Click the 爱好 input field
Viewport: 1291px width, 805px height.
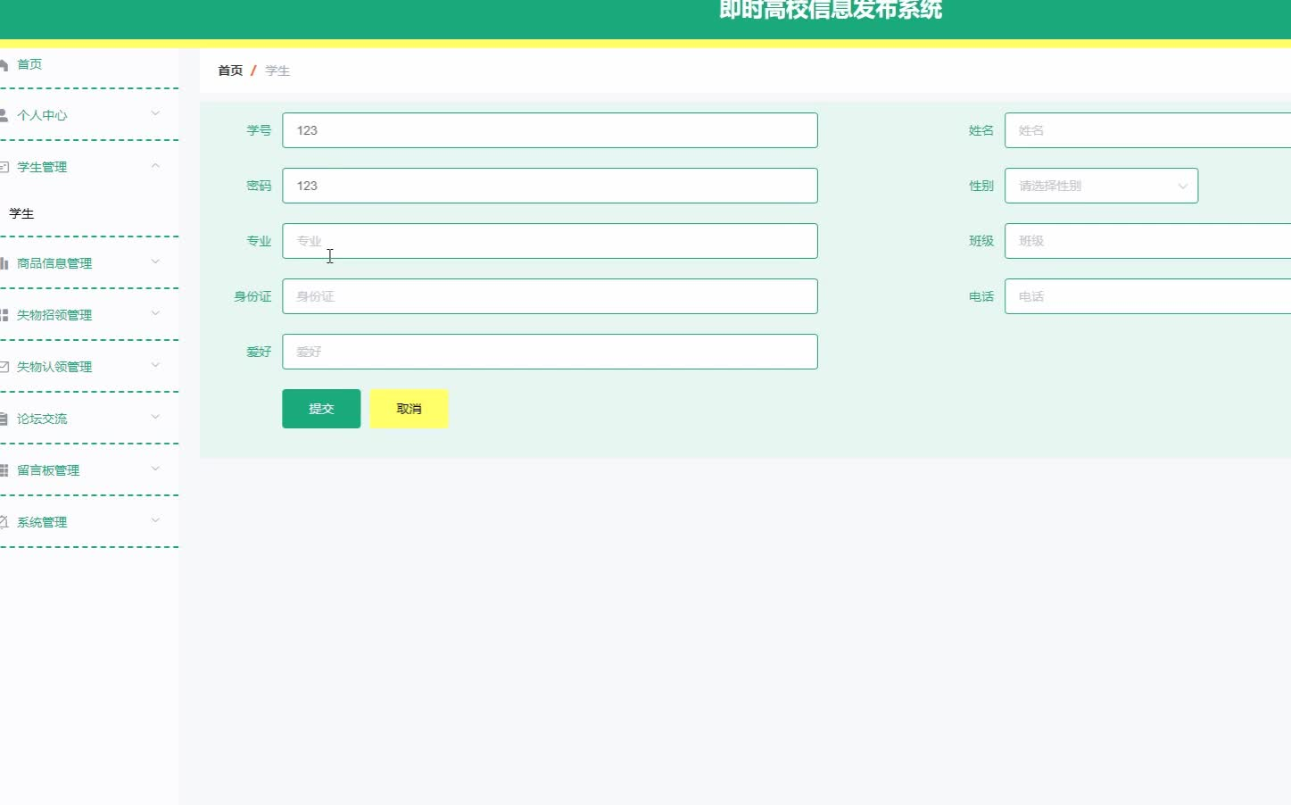click(550, 351)
